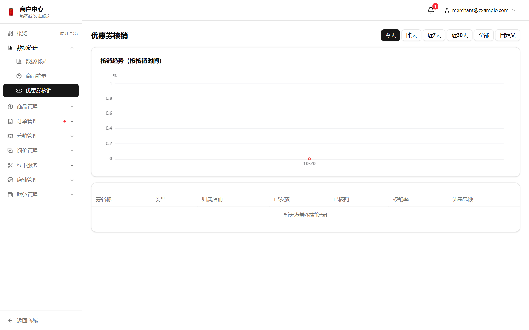Screen dimensions: 529x330
Task: Click the 概览 grid icon
Action: (10, 33)
